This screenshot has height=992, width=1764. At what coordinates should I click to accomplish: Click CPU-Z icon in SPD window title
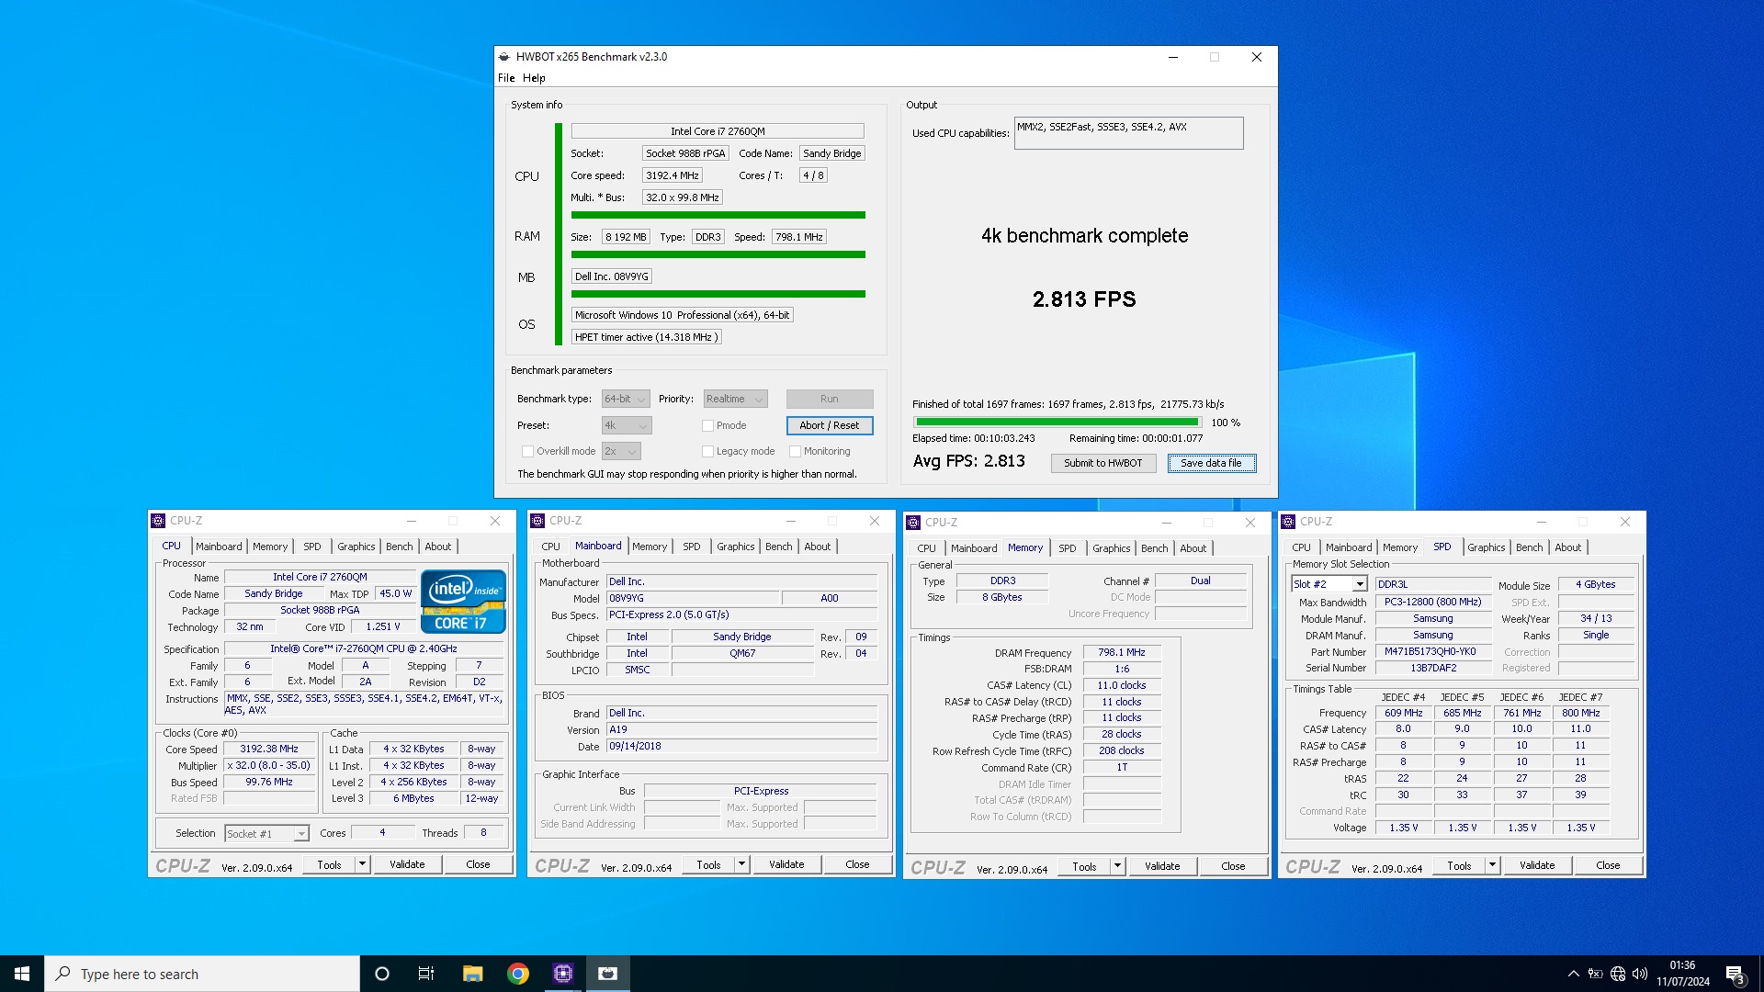[x=1288, y=522]
